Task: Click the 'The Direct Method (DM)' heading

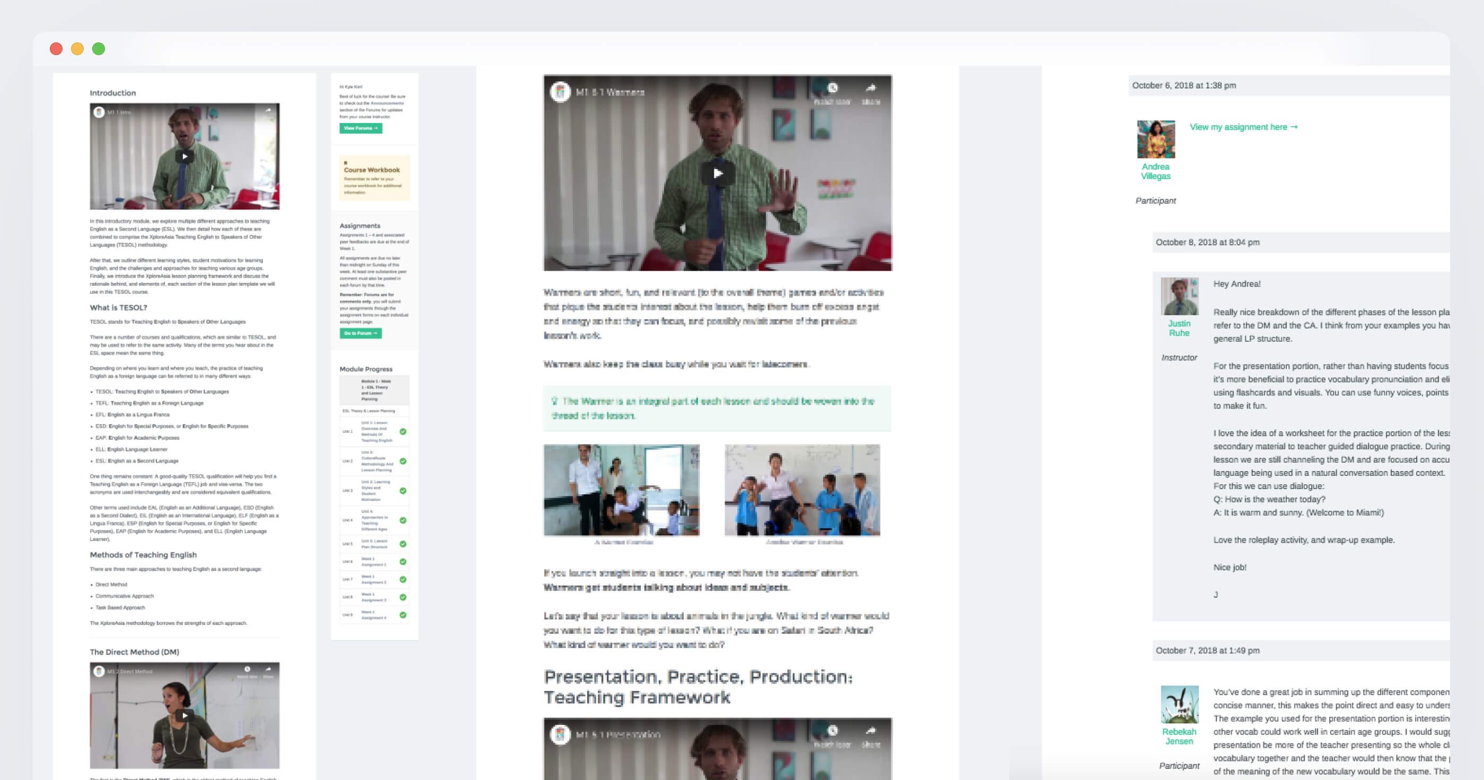Action: pos(134,652)
